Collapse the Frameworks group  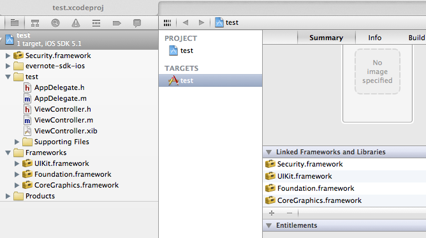(x=8, y=153)
